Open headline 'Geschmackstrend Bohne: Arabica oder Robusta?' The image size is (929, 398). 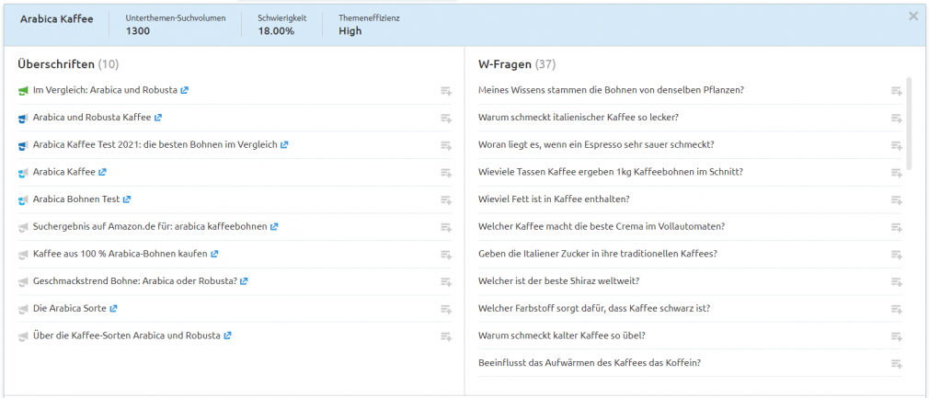pyautogui.click(x=135, y=280)
